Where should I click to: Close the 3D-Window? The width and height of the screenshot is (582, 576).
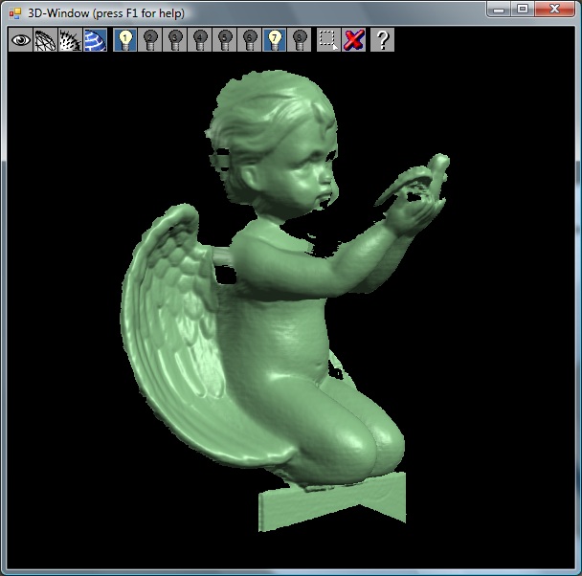pyautogui.click(x=554, y=9)
